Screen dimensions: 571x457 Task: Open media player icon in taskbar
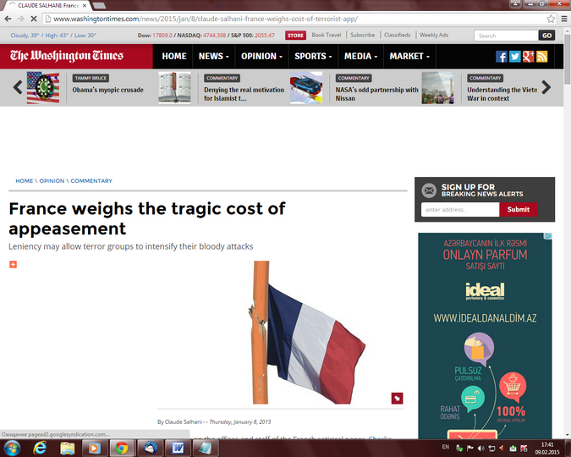pyautogui.click(x=94, y=448)
